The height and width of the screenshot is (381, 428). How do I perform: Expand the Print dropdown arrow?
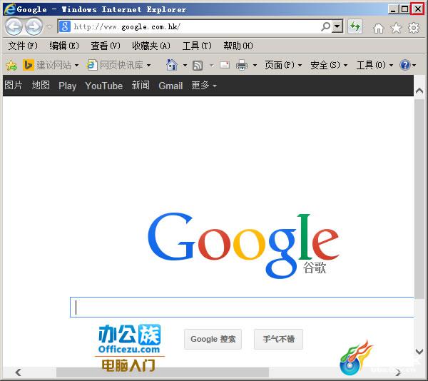point(255,65)
